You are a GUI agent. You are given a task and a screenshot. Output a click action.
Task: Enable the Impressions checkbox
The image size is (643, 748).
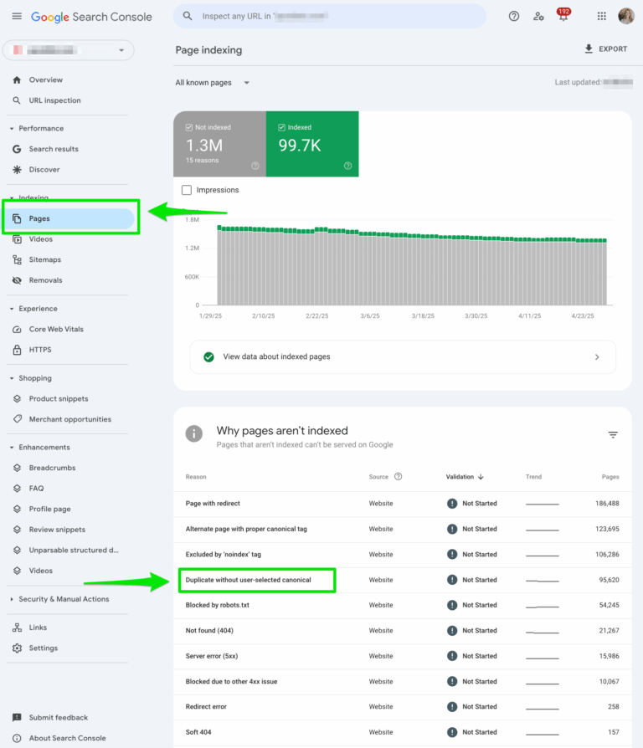pyautogui.click(x=186, y=189)
